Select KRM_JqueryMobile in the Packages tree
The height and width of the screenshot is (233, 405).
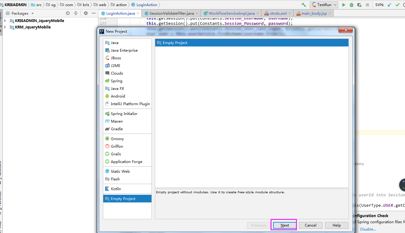point(33,27)
